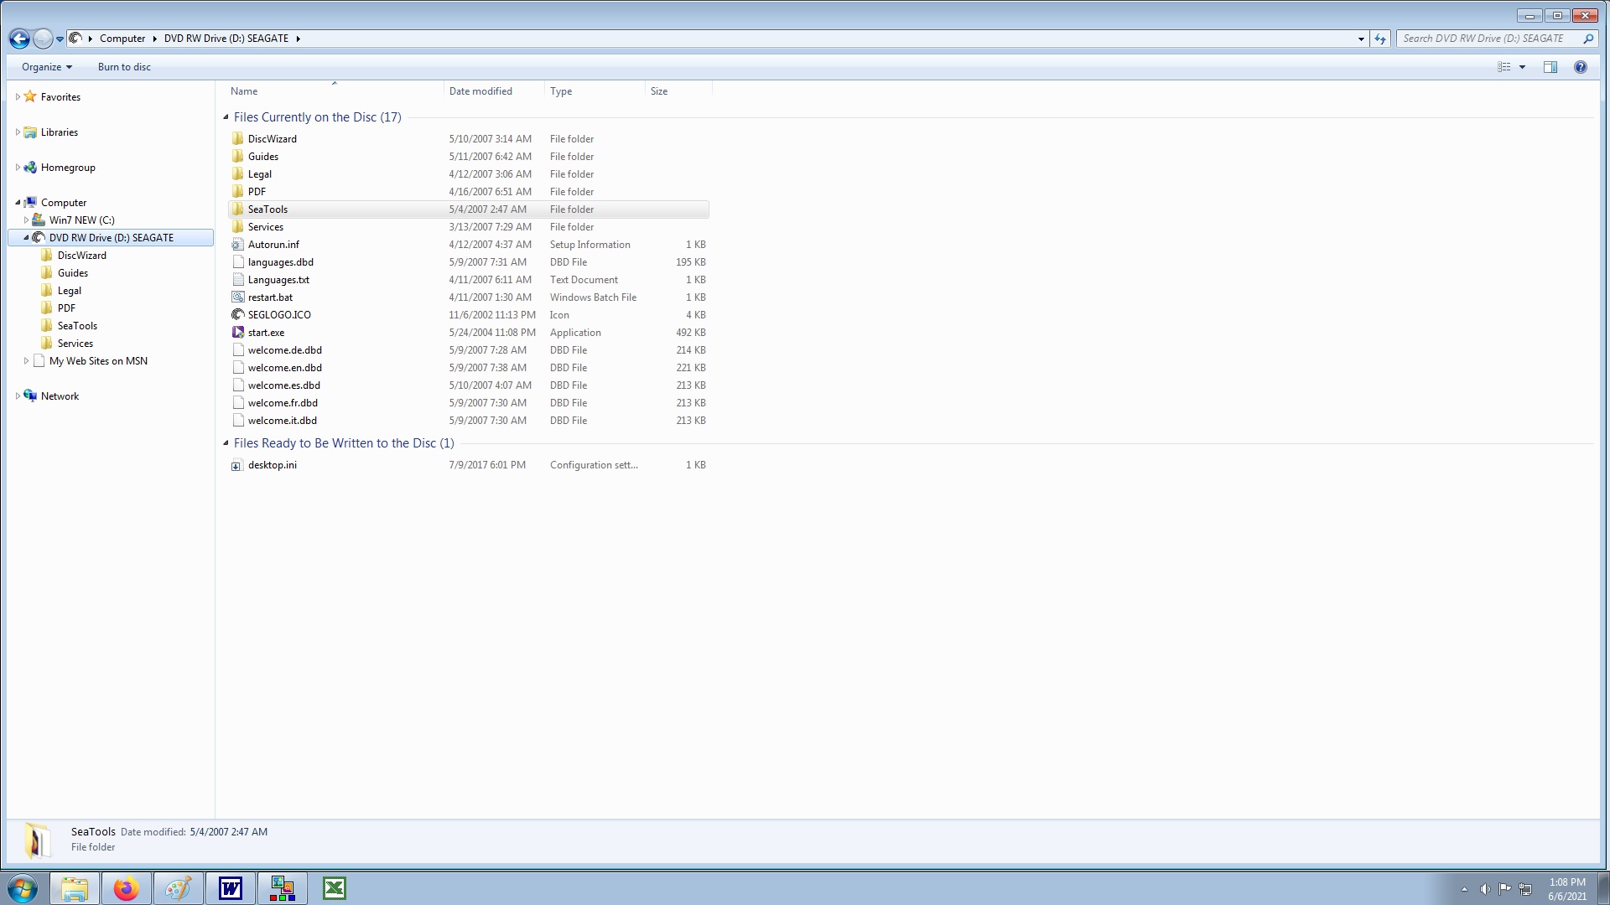The height and width of the screenshot is (905, 1610).
Task: Select the SEGLOGO.ICO file icon
Action: [x=238, y=315]
